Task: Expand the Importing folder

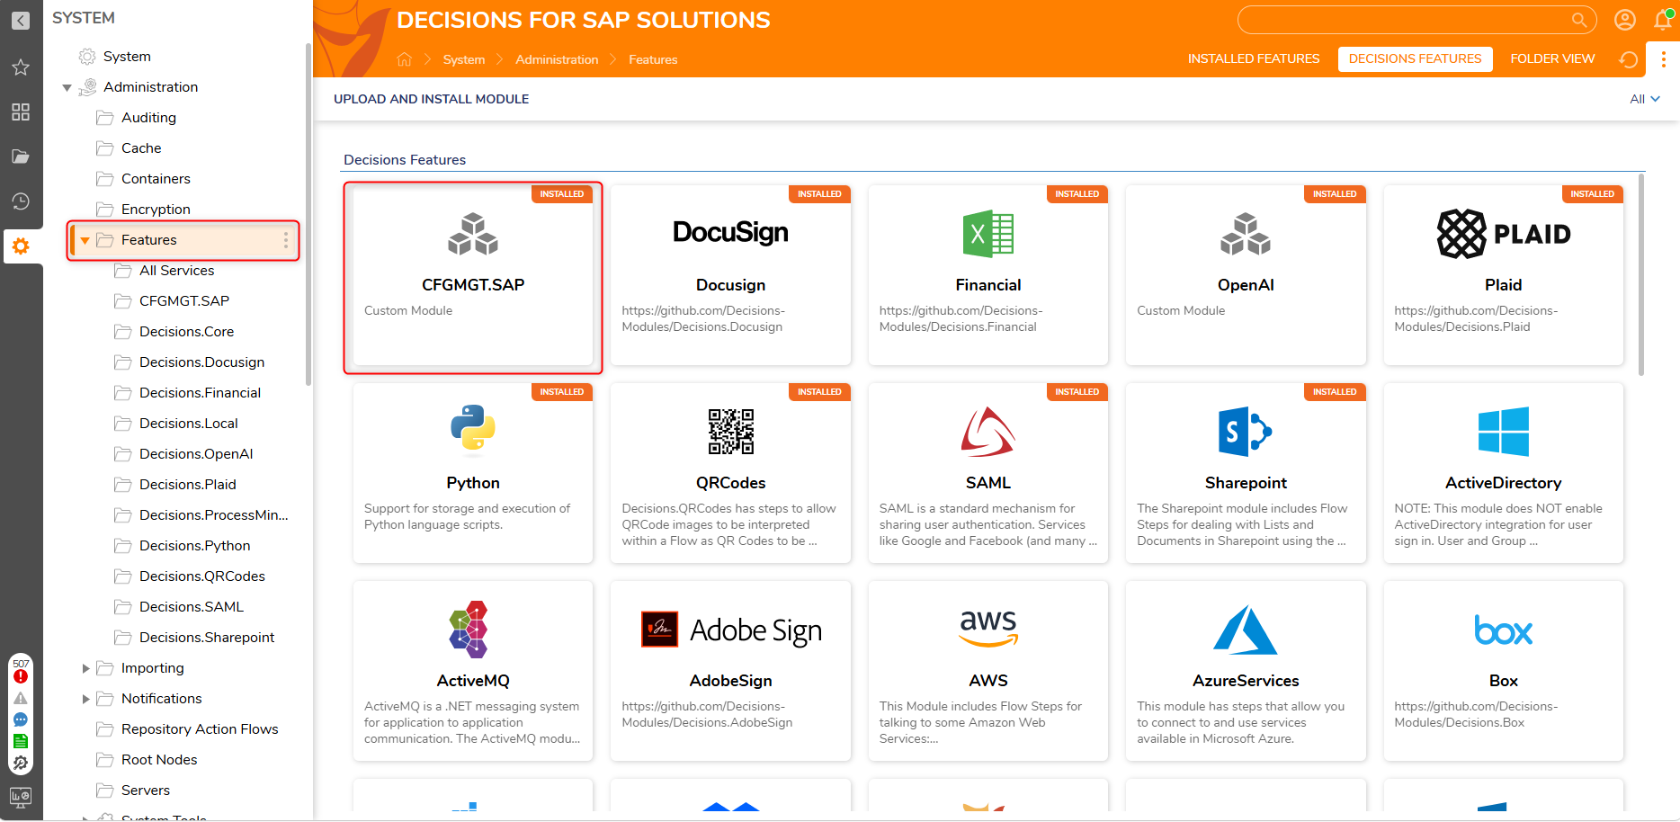Action: pyautogui.click(x=85, y=668)
